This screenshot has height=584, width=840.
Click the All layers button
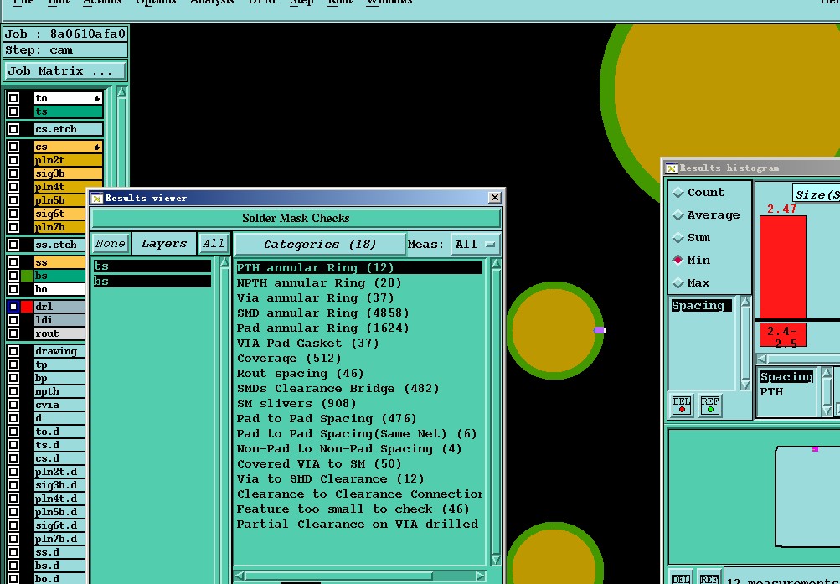click(214, 244)
